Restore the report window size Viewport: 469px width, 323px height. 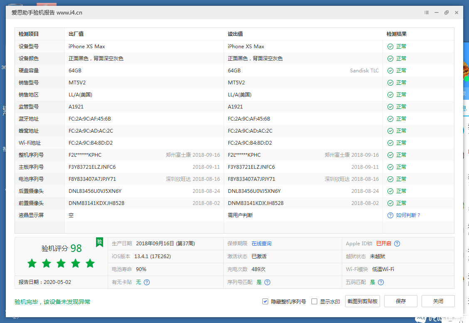pos(446,12)
